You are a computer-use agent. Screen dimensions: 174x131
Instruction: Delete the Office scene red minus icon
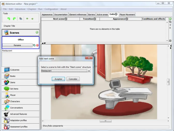(x=37, y=45)
